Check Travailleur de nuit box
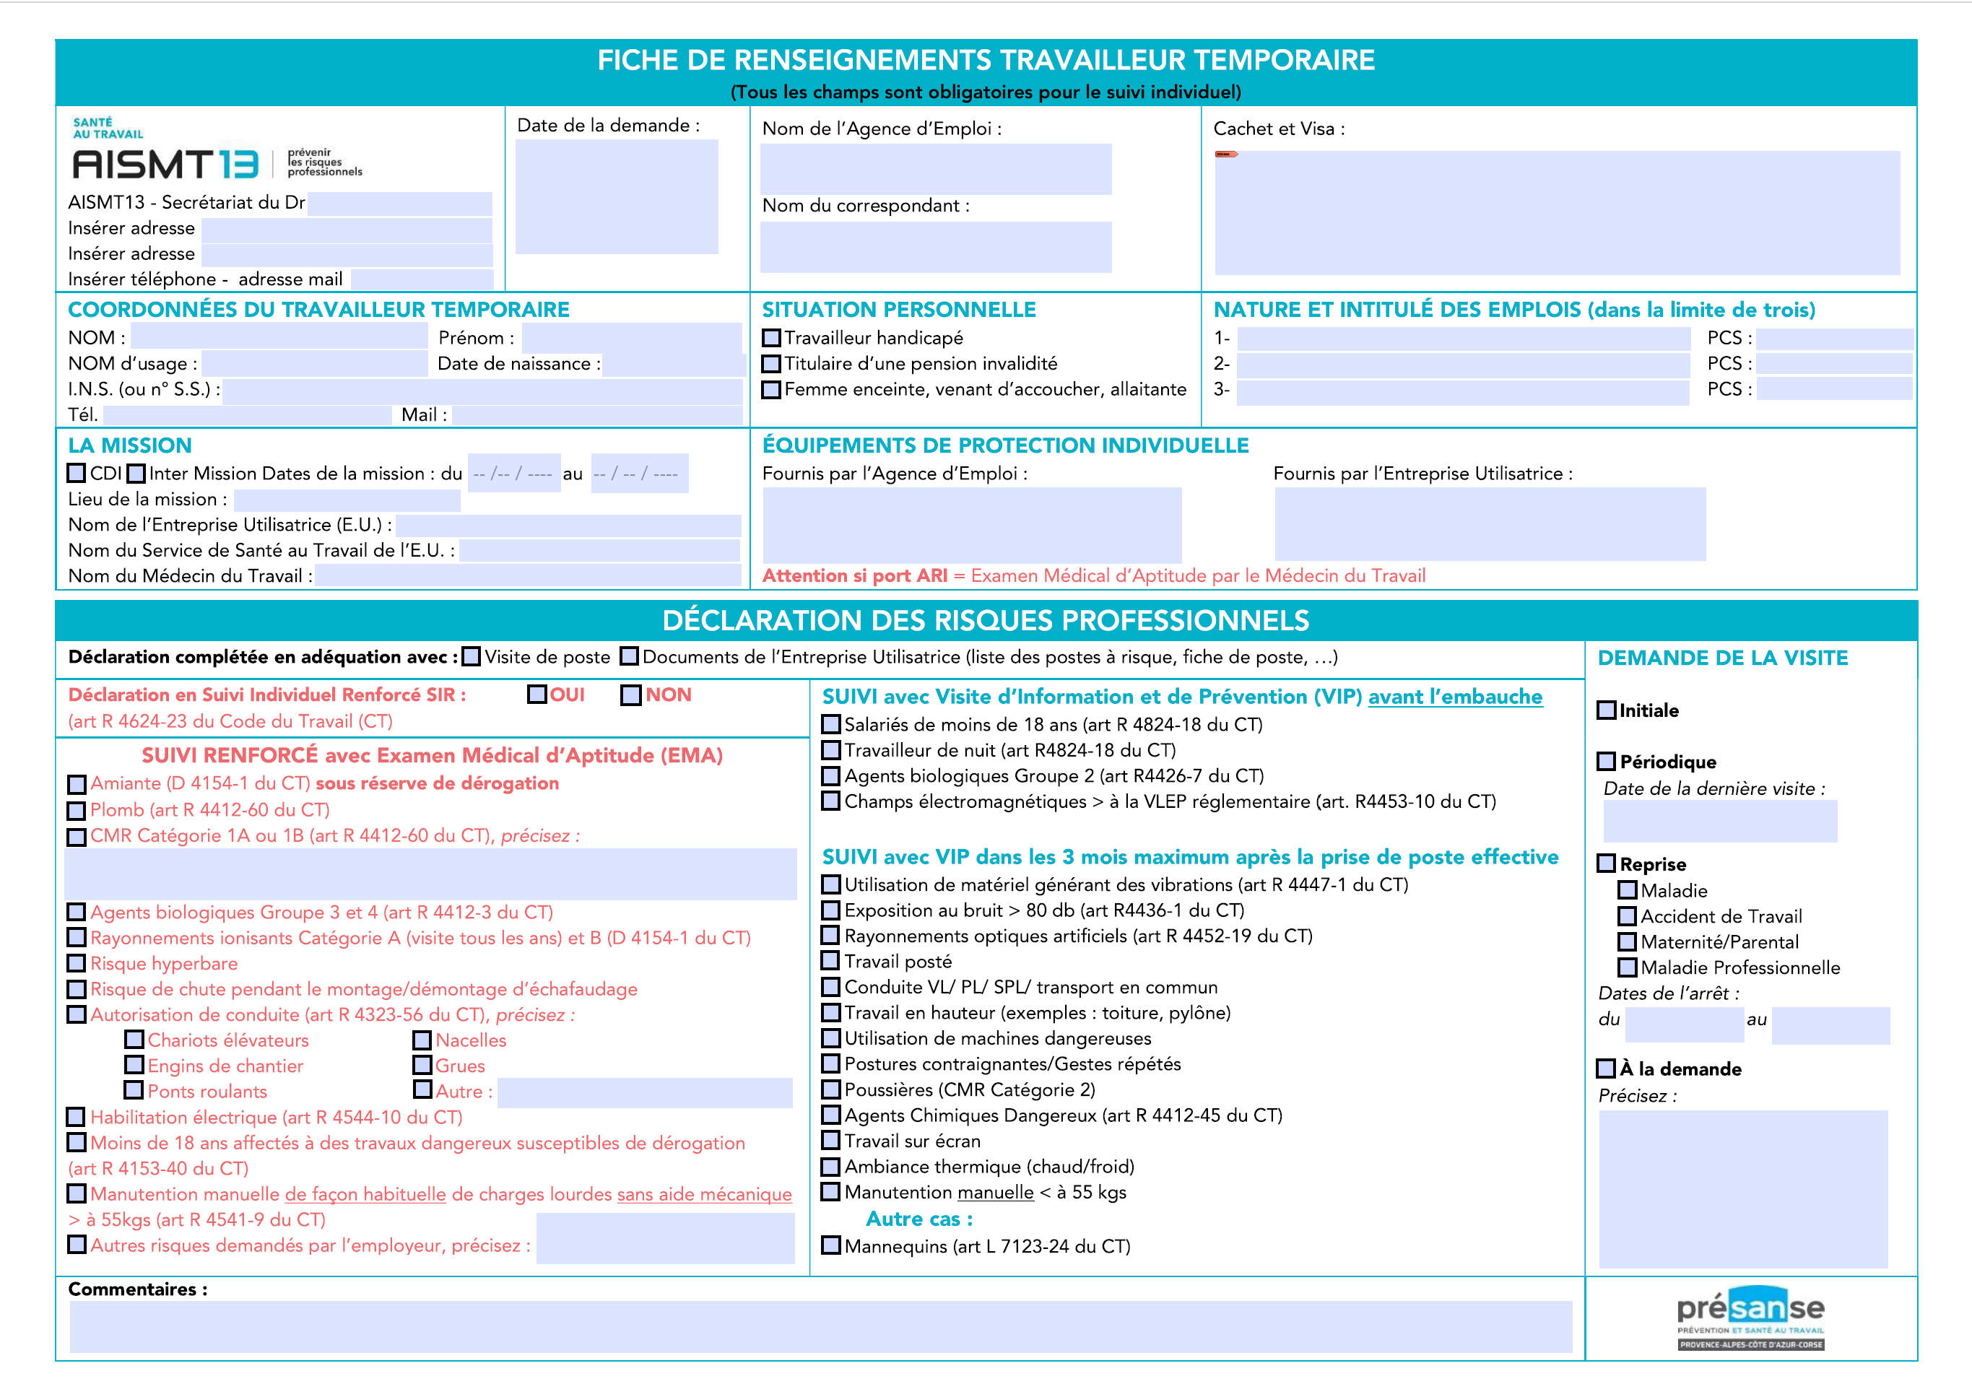 click(830, 750)
